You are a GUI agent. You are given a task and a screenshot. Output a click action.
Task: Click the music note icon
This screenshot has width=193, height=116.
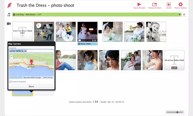9,15
